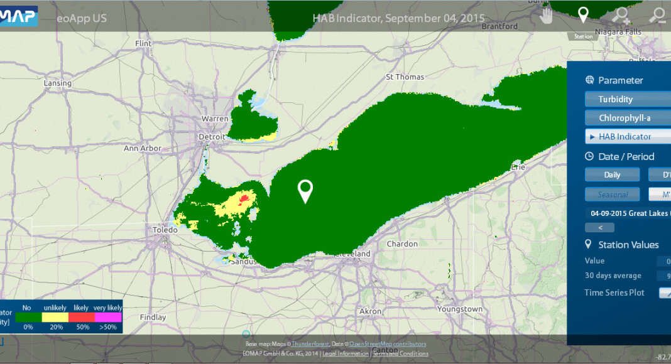
Task: Activate the Station pin tool
Action: click(583, 15)
